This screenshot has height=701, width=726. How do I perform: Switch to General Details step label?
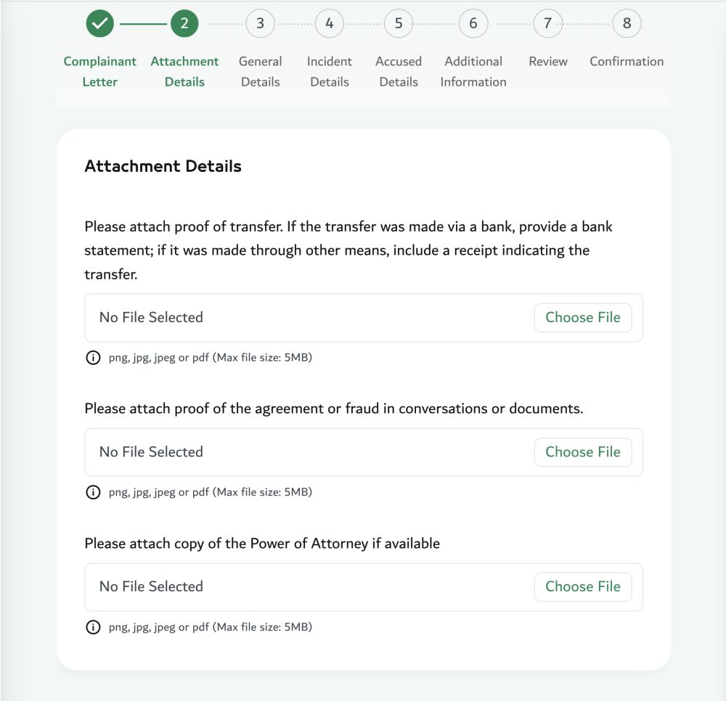click(x=260, y=72)
